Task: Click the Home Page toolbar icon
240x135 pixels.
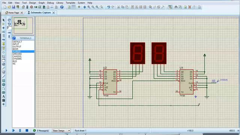Action: [x=23, y=7]
